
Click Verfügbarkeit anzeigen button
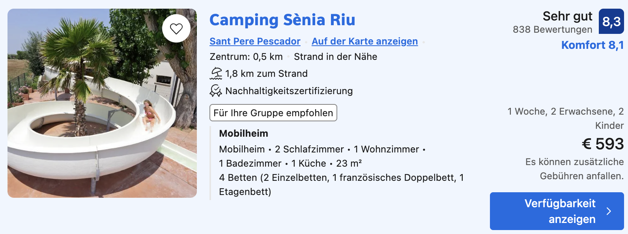[x=557, y=211]
